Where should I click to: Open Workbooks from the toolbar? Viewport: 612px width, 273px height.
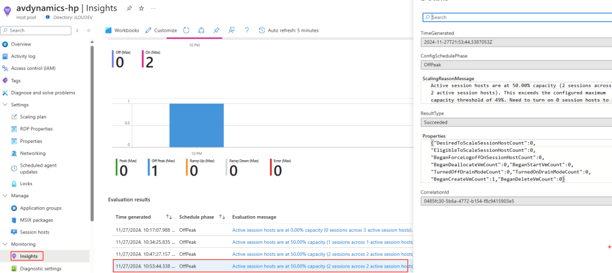(x=122, y=30)
